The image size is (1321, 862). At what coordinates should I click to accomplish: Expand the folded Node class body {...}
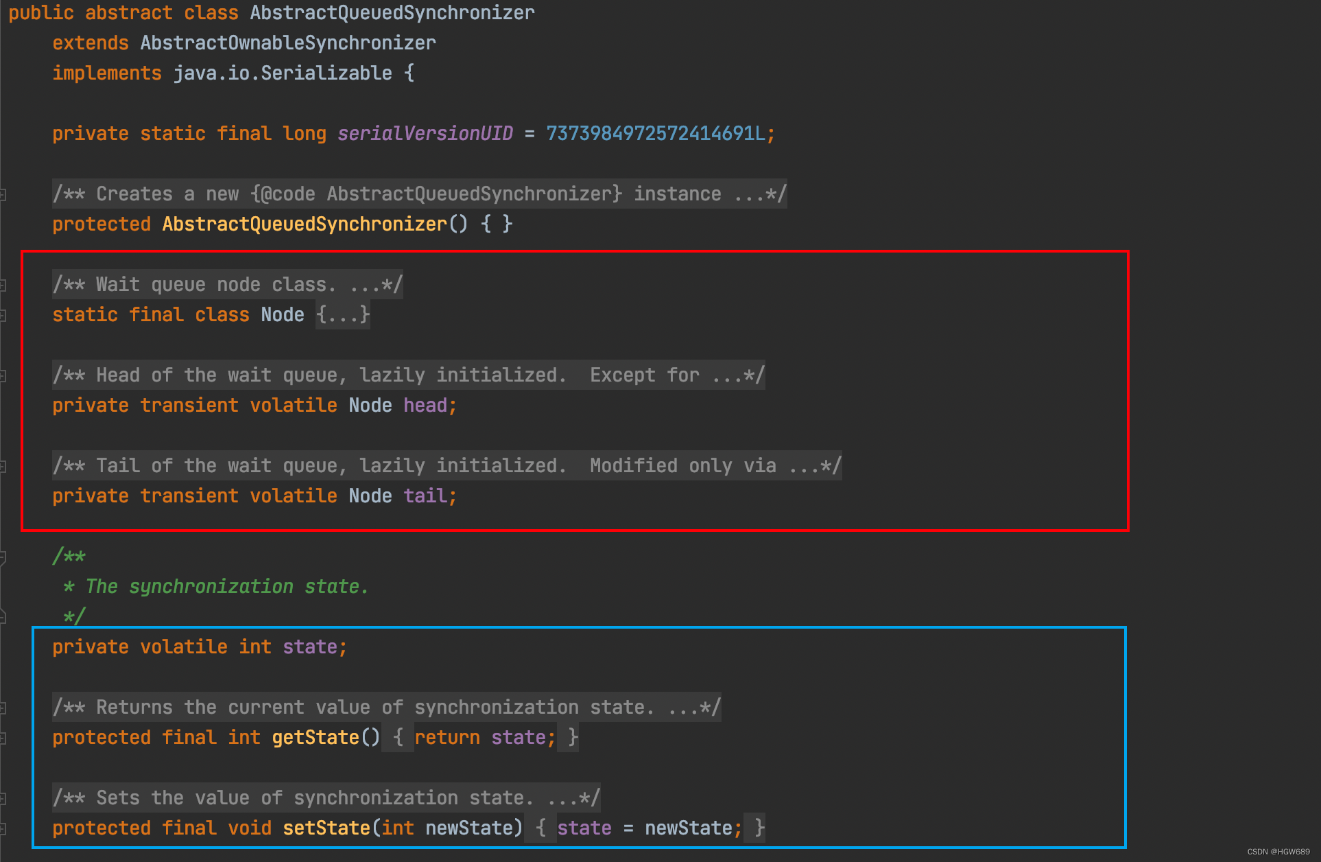(343, 314)
